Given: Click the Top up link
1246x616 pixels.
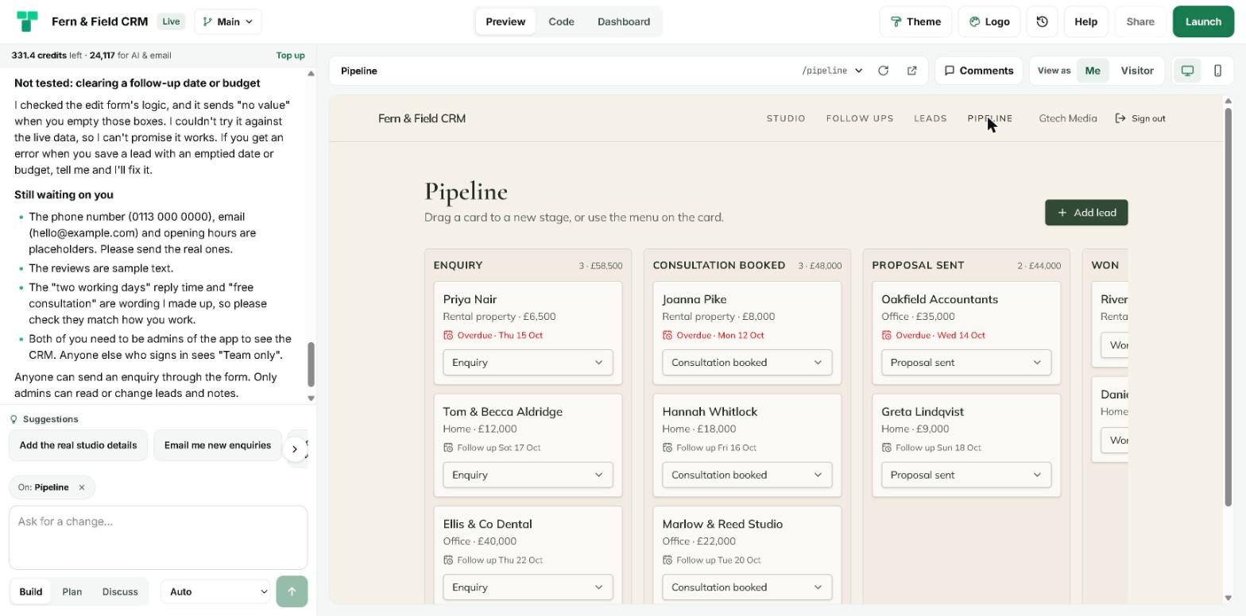Looking at the screenshot, I should point(290,56).
